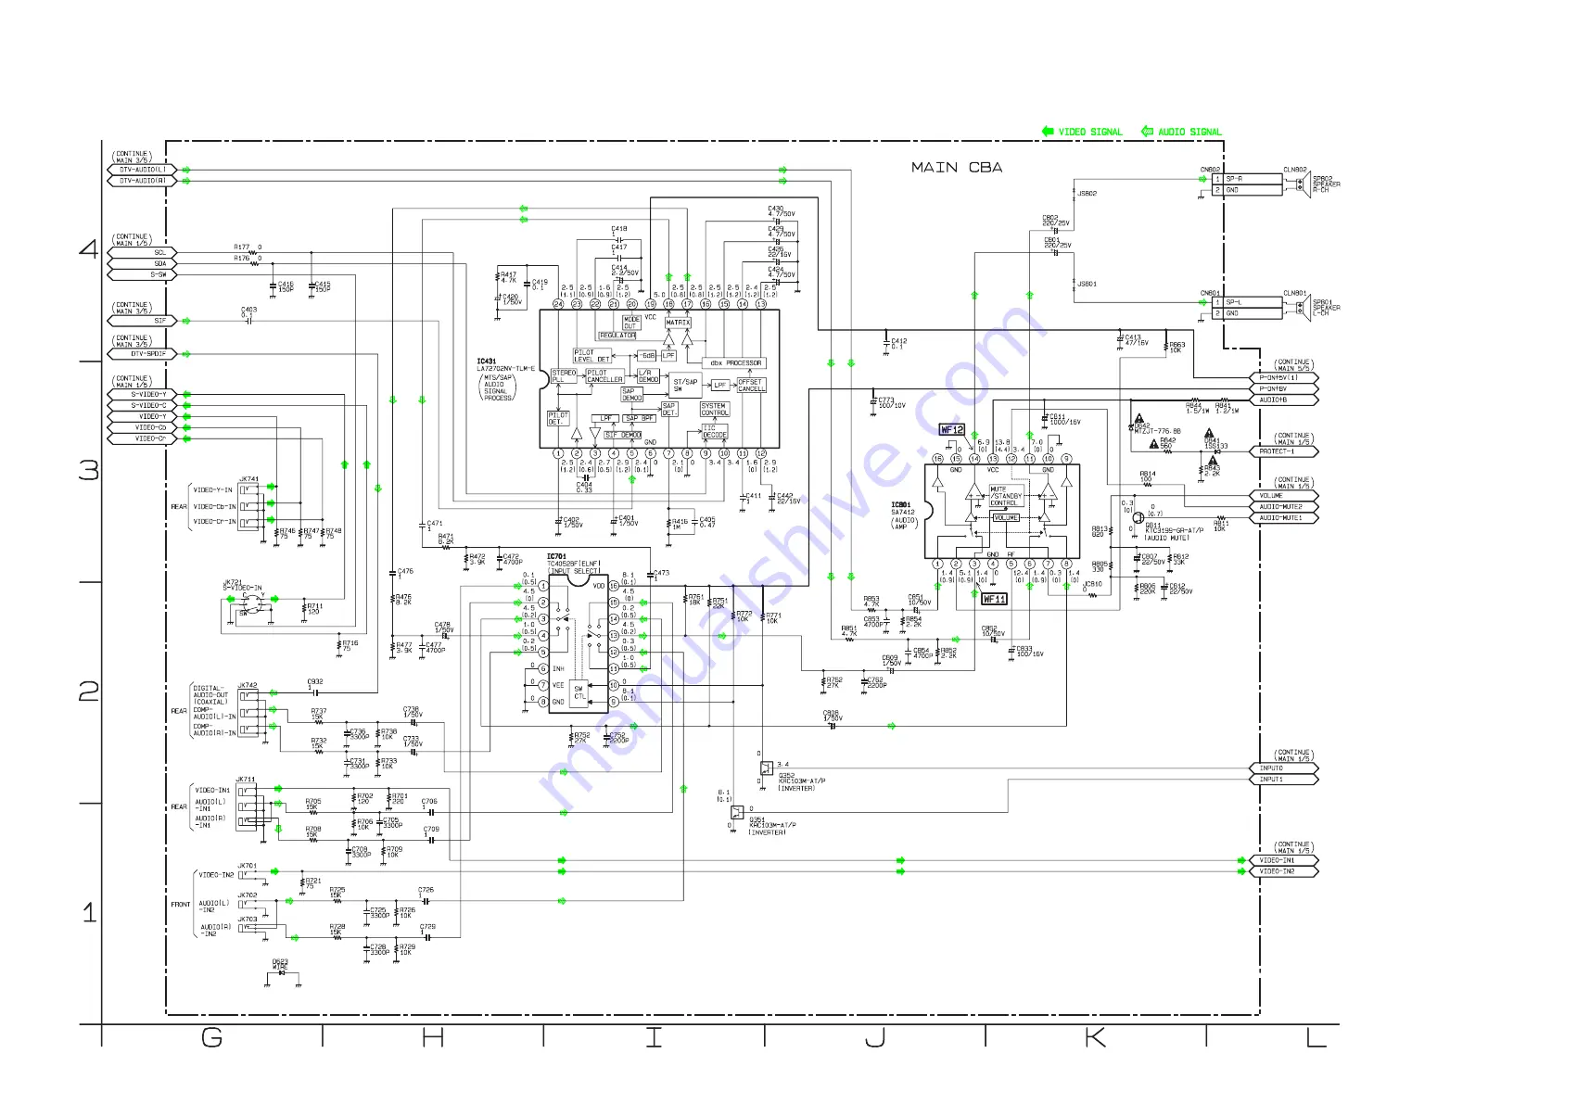Screen dimensions: 1577x1104
Task: Click the INPUT0 signal tag
Action: pos(1284,768)
